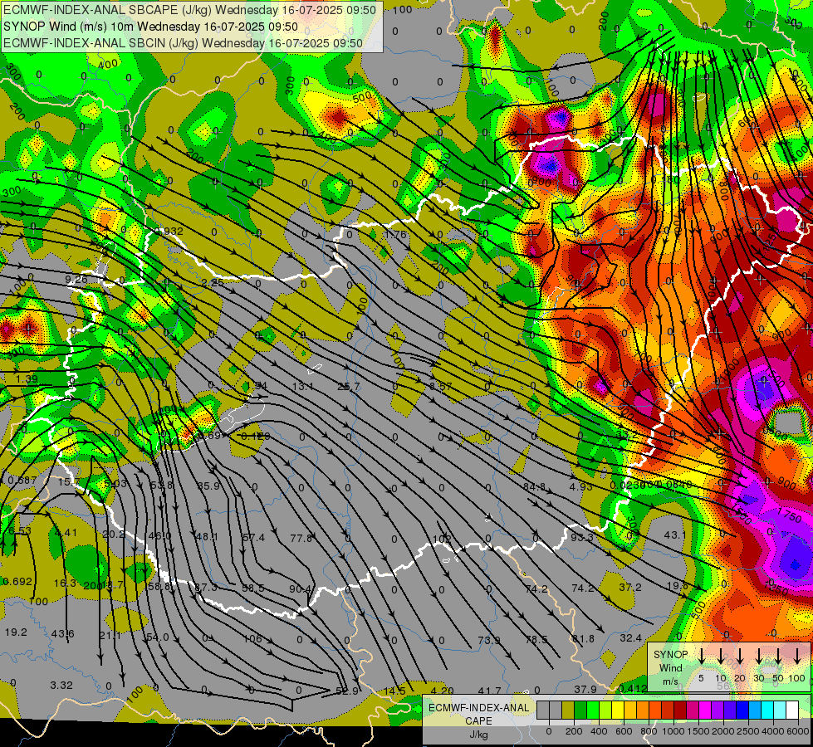
Task: Pick the first grey swatch in CAPE legend
Action: (x=543, y=710)
